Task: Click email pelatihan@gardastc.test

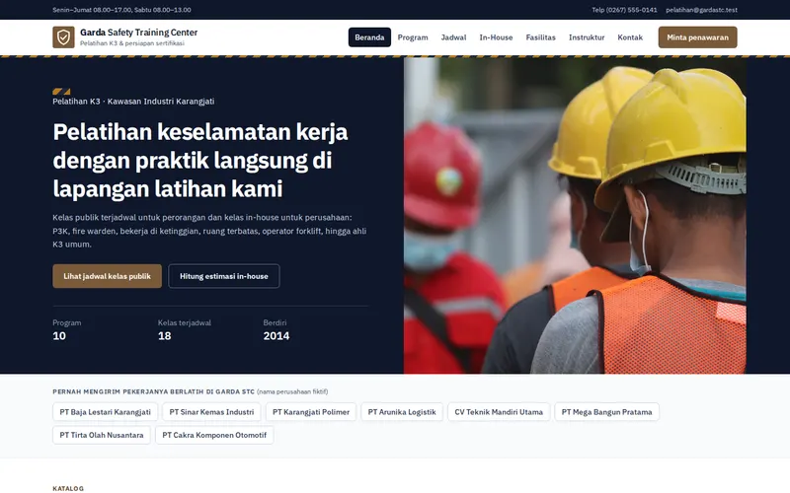Action: coord(701,10)
